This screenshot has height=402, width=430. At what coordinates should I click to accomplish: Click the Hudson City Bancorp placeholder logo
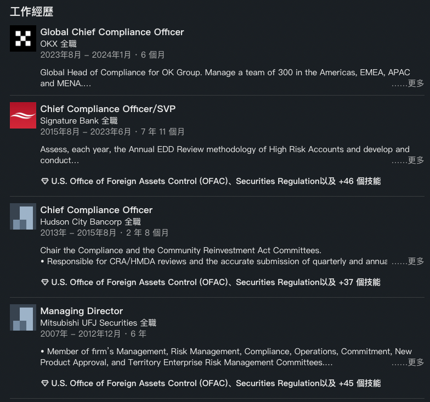point(23,216)
